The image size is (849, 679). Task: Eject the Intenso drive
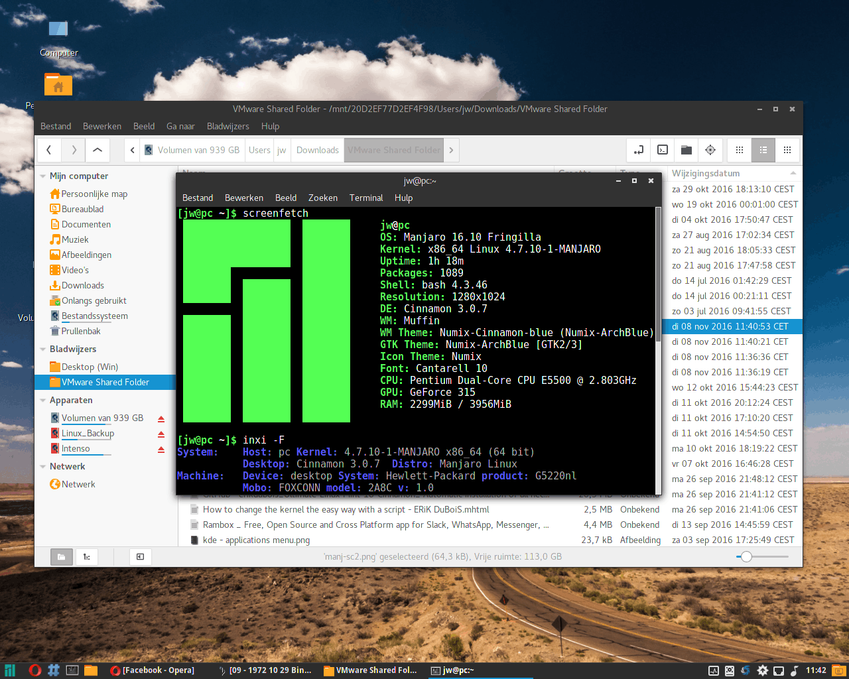[x=161, y=450]
